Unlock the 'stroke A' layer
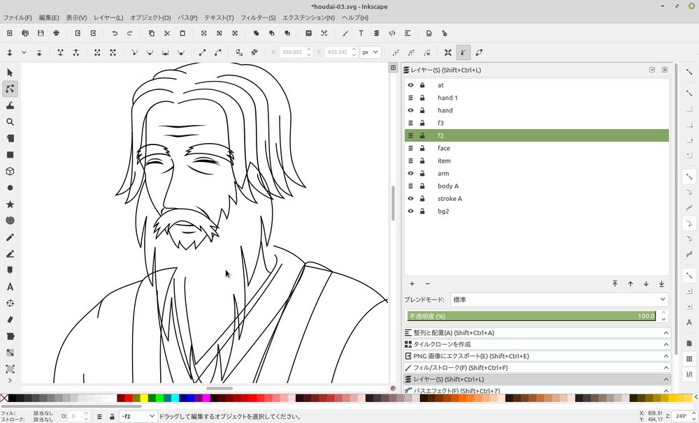 422,198
